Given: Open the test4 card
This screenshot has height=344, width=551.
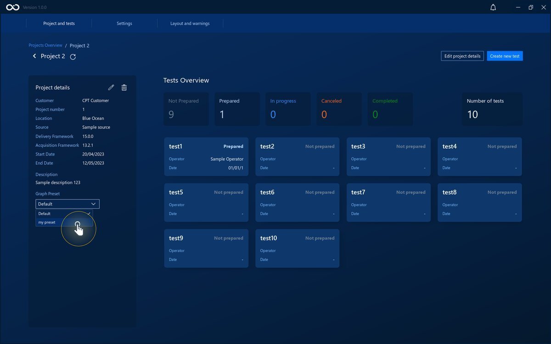Looking at the screenshot, I should (x=480, y=156).
